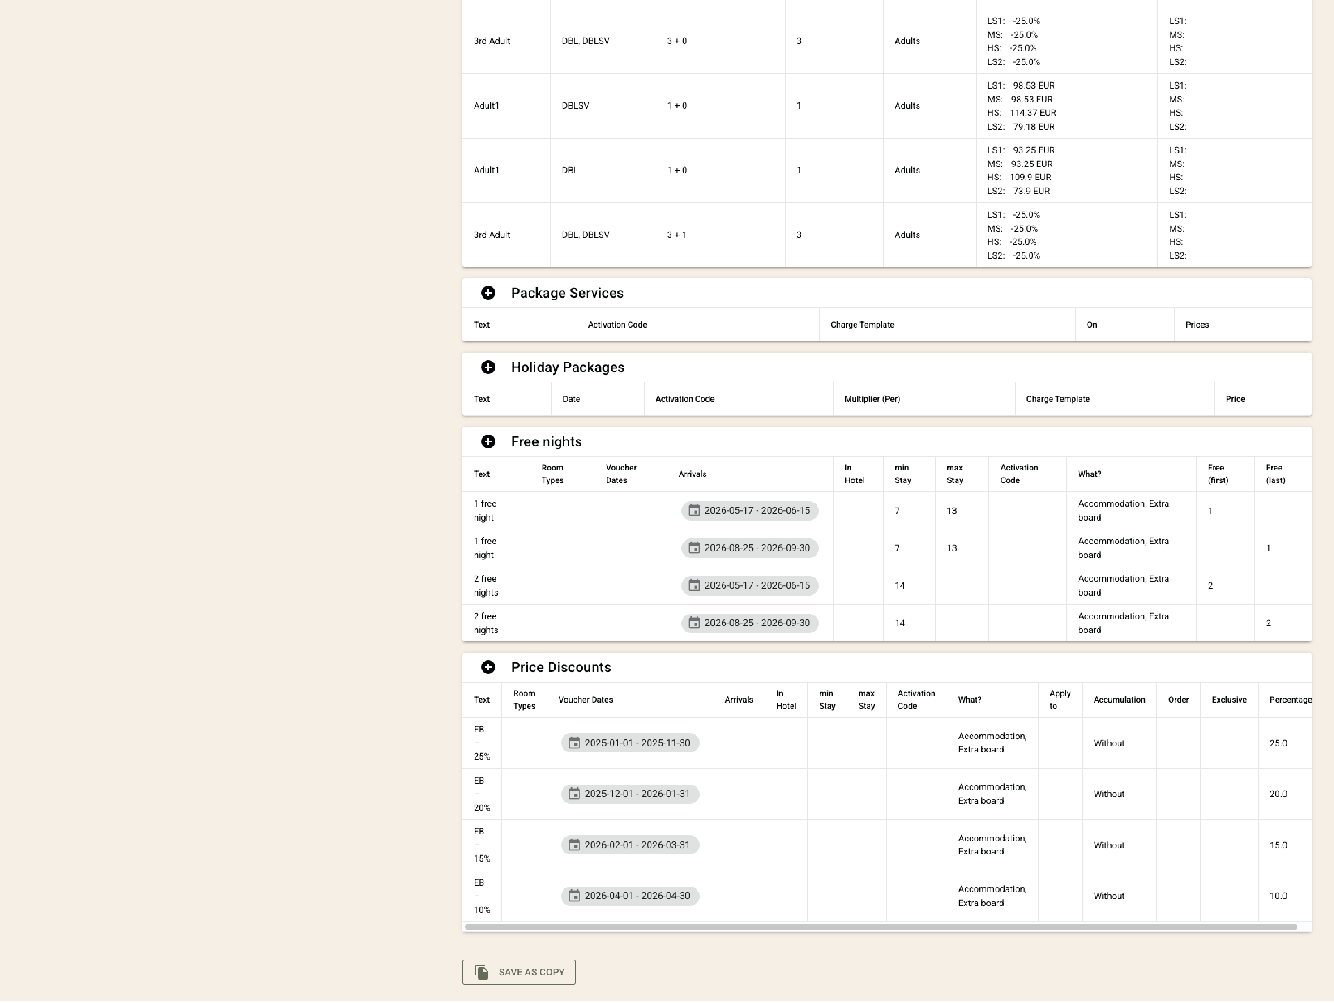This screenshot has height=1003, width=1334.
Task: Click empty Room Types cell in EB 25% row
Action: (523, 743)
